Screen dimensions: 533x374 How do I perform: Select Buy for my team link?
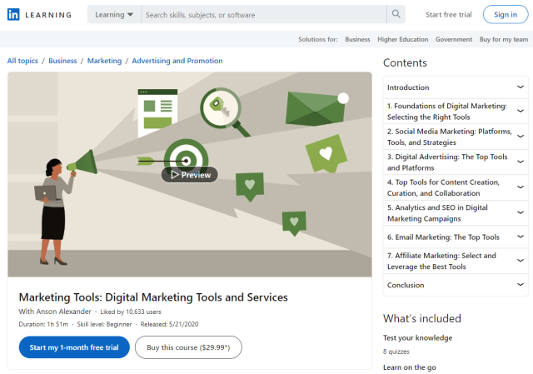coord(505,39)
